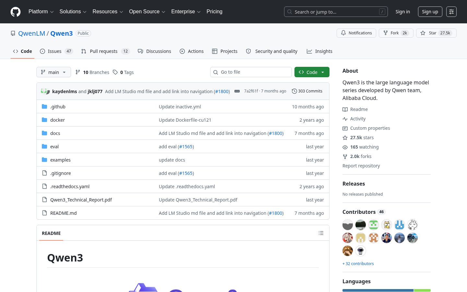This screenshot has width=467, height=292.
Task: Click the Search or jump to field
Action: (x=336, y=12)
